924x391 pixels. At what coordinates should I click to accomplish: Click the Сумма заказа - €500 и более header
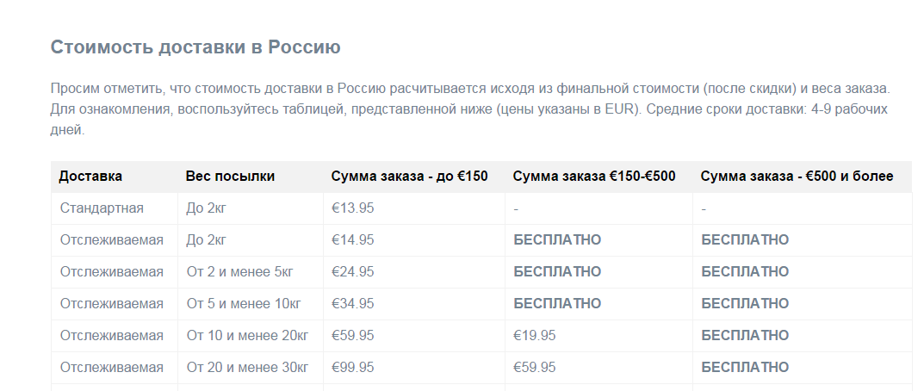tap(797, 177)
